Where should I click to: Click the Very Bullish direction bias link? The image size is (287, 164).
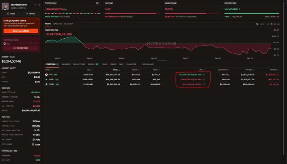[x=232, y=9]
